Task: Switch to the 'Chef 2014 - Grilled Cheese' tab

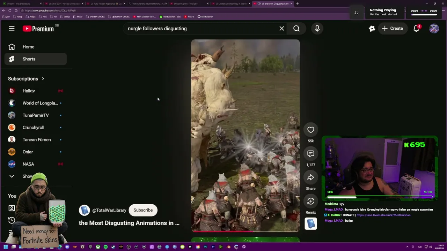Action: click(x=64, y=3)
